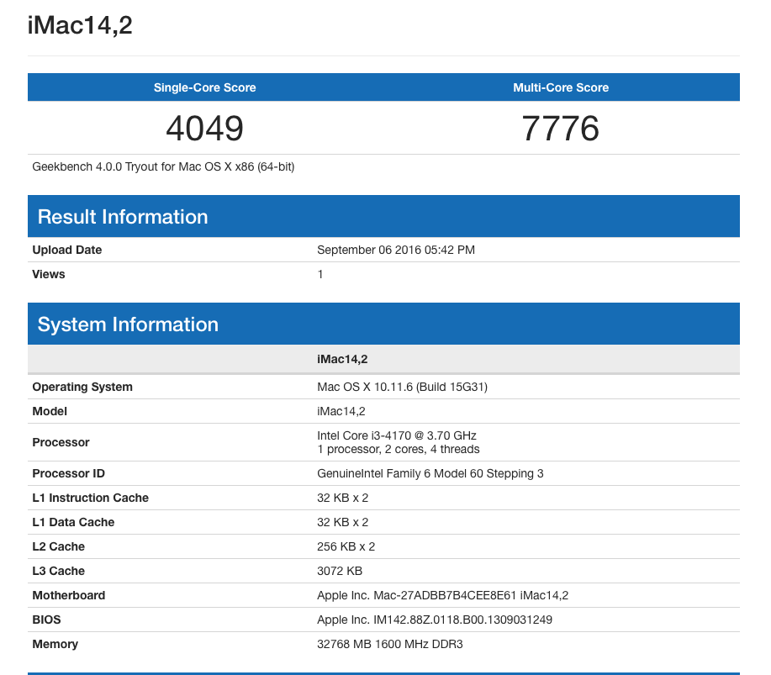Click the single-core score 4049
This screenshot has width=771, height=675.
204,129
